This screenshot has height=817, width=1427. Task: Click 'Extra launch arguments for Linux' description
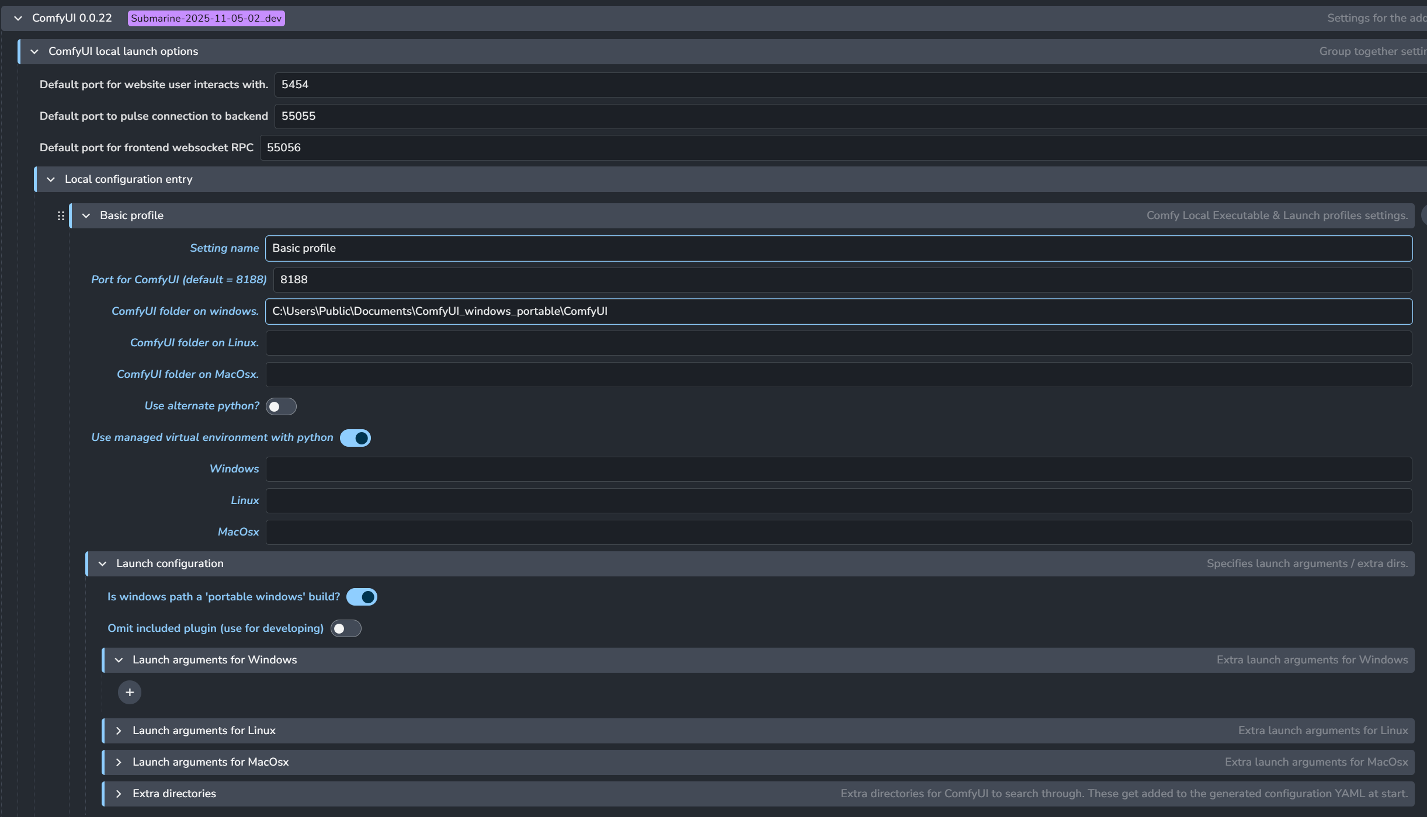(x=1323, y=731)
